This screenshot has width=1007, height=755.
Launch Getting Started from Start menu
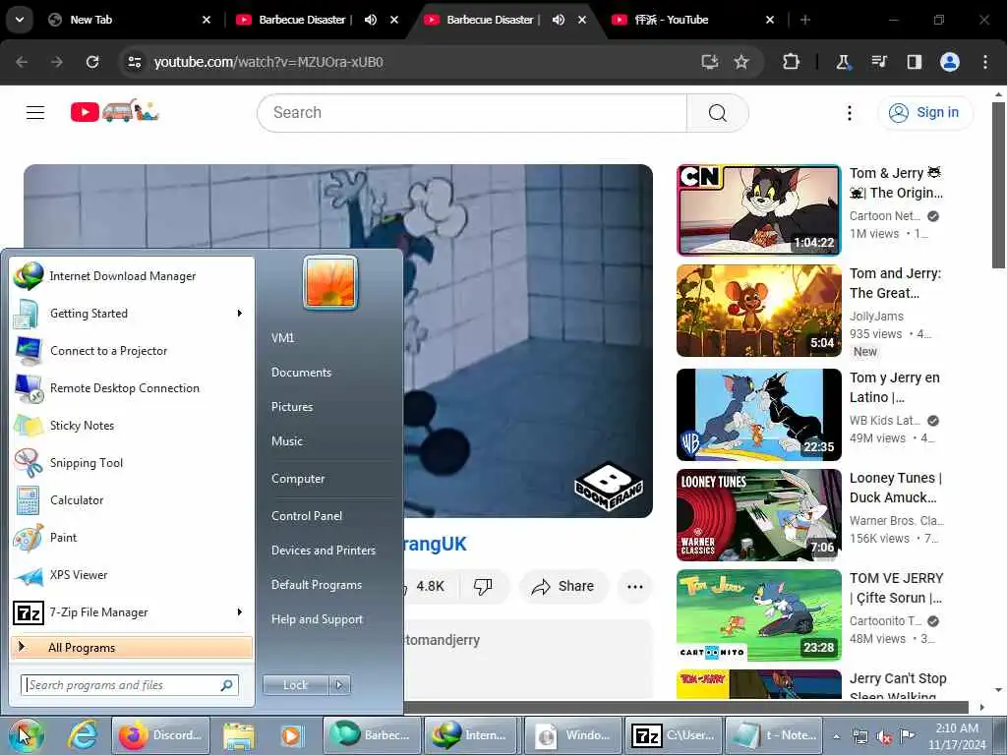click(132, 314)
